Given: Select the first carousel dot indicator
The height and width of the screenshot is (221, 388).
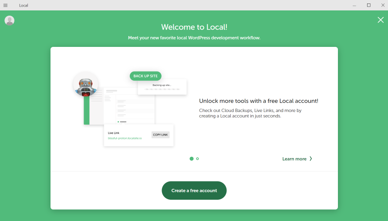Looking at the screenshot, I should point(192,158).
